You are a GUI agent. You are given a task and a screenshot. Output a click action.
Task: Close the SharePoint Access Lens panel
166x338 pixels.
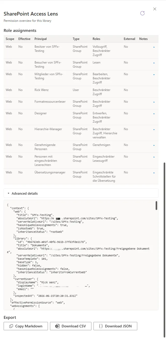coord(155,9)
